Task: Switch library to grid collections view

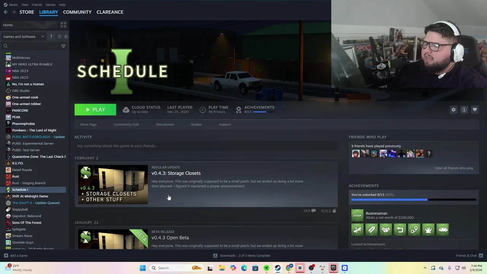Action: (x=63, y=25)
